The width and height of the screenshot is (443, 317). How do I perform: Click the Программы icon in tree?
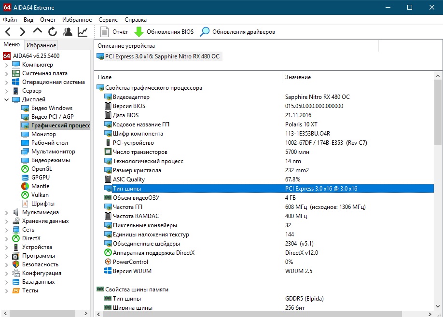coord(16,256)
